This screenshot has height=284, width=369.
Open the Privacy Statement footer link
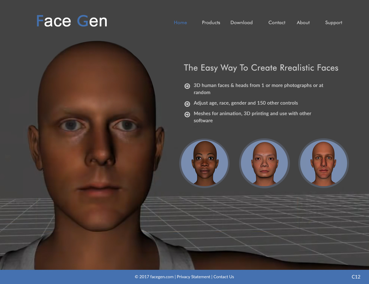coord(193,277)
